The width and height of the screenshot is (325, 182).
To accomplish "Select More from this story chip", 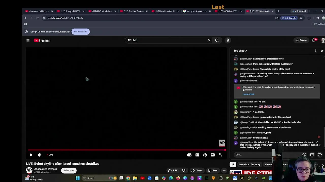I will click(x=250, y=165).
